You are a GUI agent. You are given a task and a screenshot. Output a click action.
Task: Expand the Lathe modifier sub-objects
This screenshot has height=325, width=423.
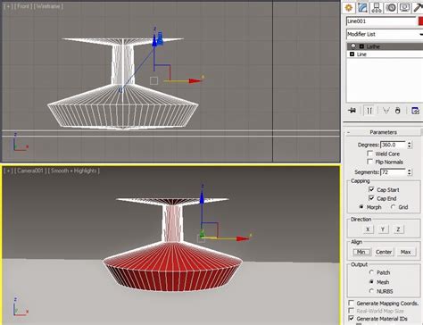pos(361,46)
